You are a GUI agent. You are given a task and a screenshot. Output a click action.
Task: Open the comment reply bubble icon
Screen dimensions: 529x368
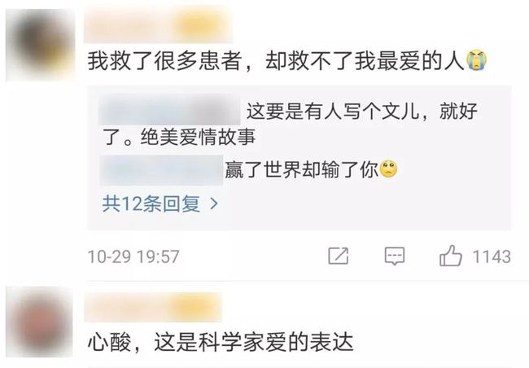(x=395, y=256)
